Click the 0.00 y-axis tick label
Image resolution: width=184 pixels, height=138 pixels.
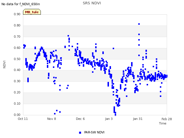(x=17, y=115)
